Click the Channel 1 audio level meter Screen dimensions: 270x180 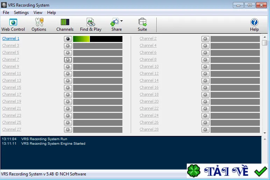click(98, 39)
